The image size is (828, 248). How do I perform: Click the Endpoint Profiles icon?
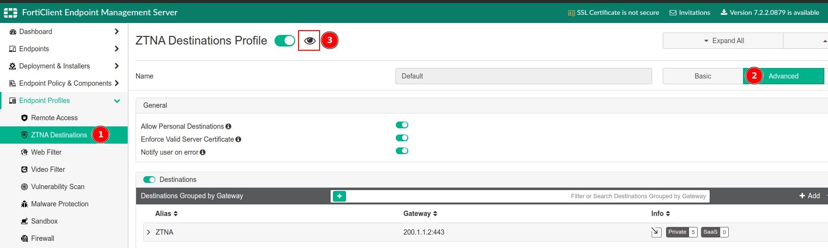[13, 101]
